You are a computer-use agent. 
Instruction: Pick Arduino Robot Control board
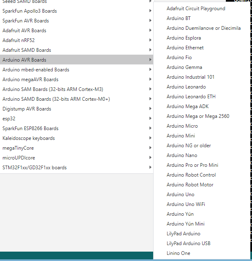[202, 175]
